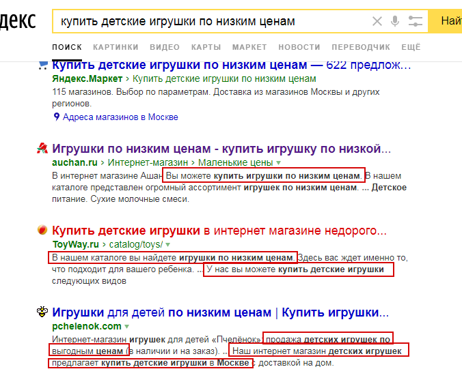462x382 pixels.
Task: Open the Игрушки для детей result title
Action: [220, 312]
